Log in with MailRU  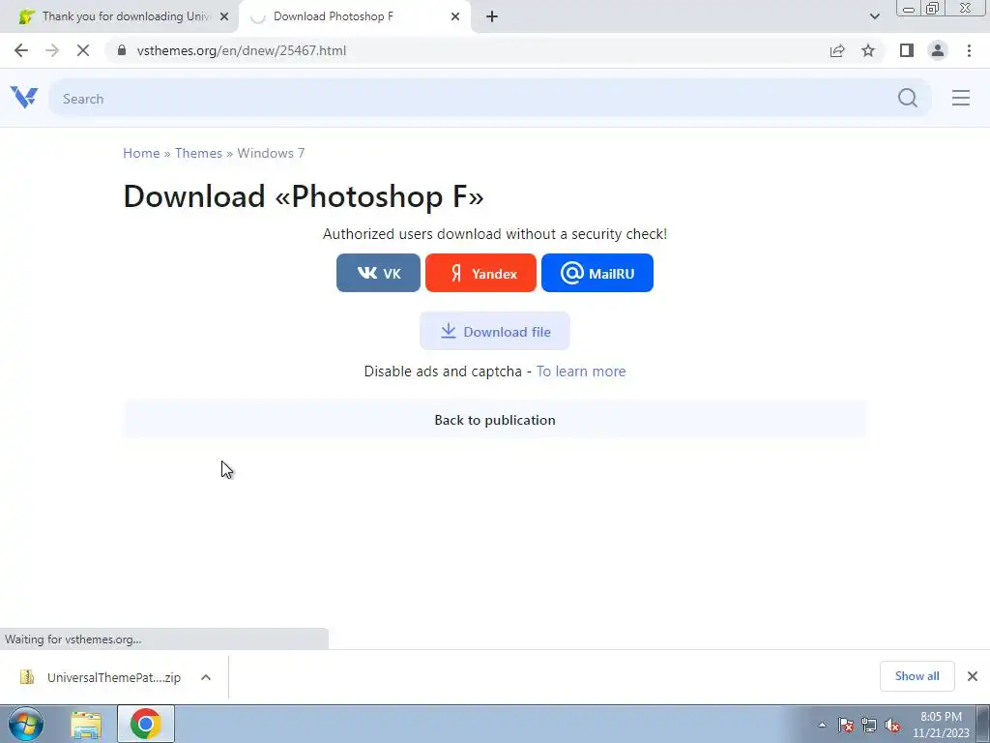[x=597, y=273]
